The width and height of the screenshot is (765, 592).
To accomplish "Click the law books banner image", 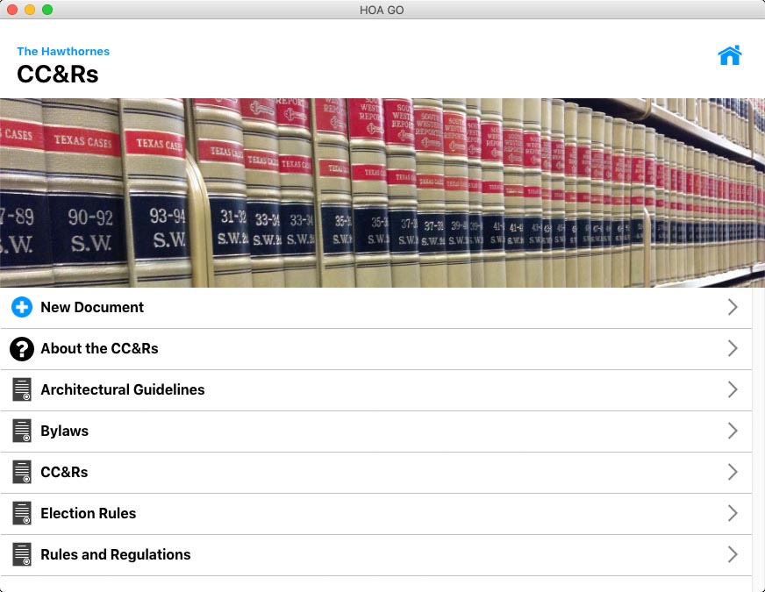I will [x=382, y=193].
